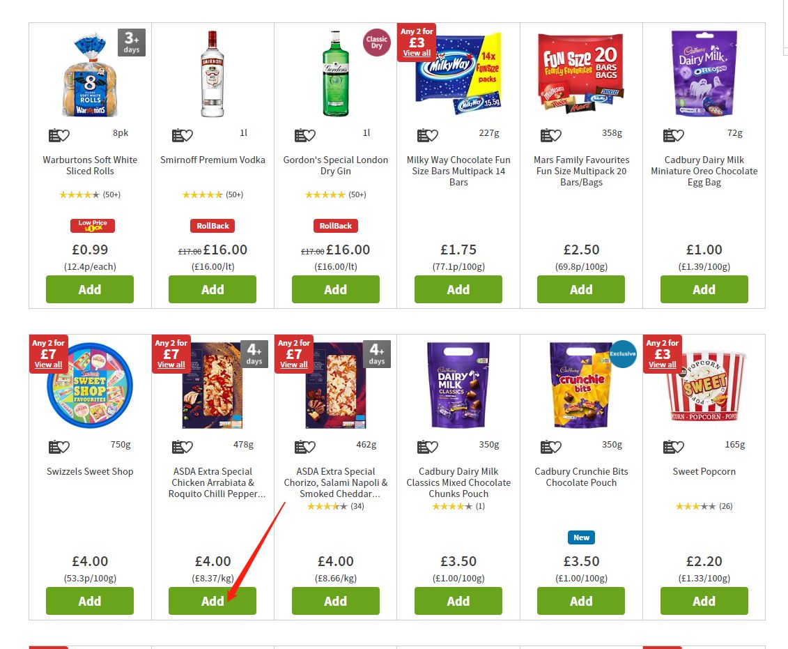Add Cadbury Crunchie Bits Pouch to basket

(581, 601)
